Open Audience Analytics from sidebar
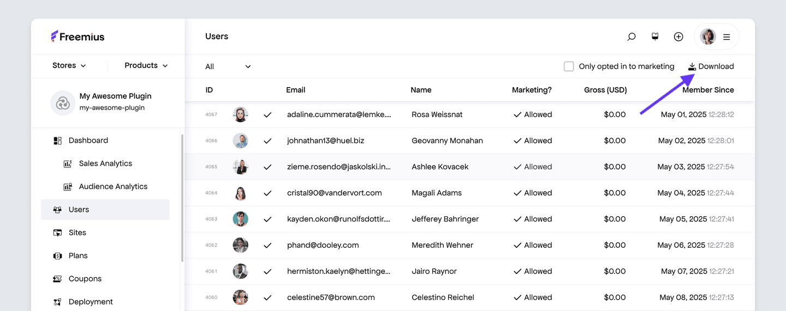The width and height of the screenshot is (786, 311). (x=113, y=187)
